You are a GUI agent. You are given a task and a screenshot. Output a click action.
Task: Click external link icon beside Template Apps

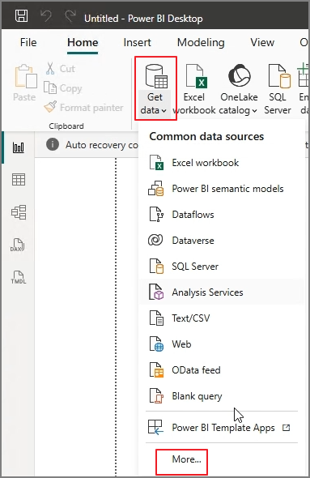click(x=286, y=428)
